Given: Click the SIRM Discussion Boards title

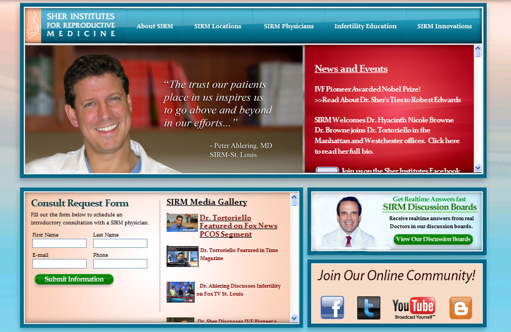Looking at the screenshot, I should (430, 207).
